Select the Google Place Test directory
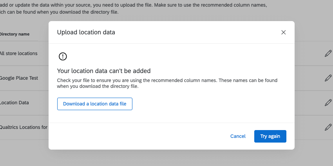This screenshot has width=333, height=166. pos(19,78)
